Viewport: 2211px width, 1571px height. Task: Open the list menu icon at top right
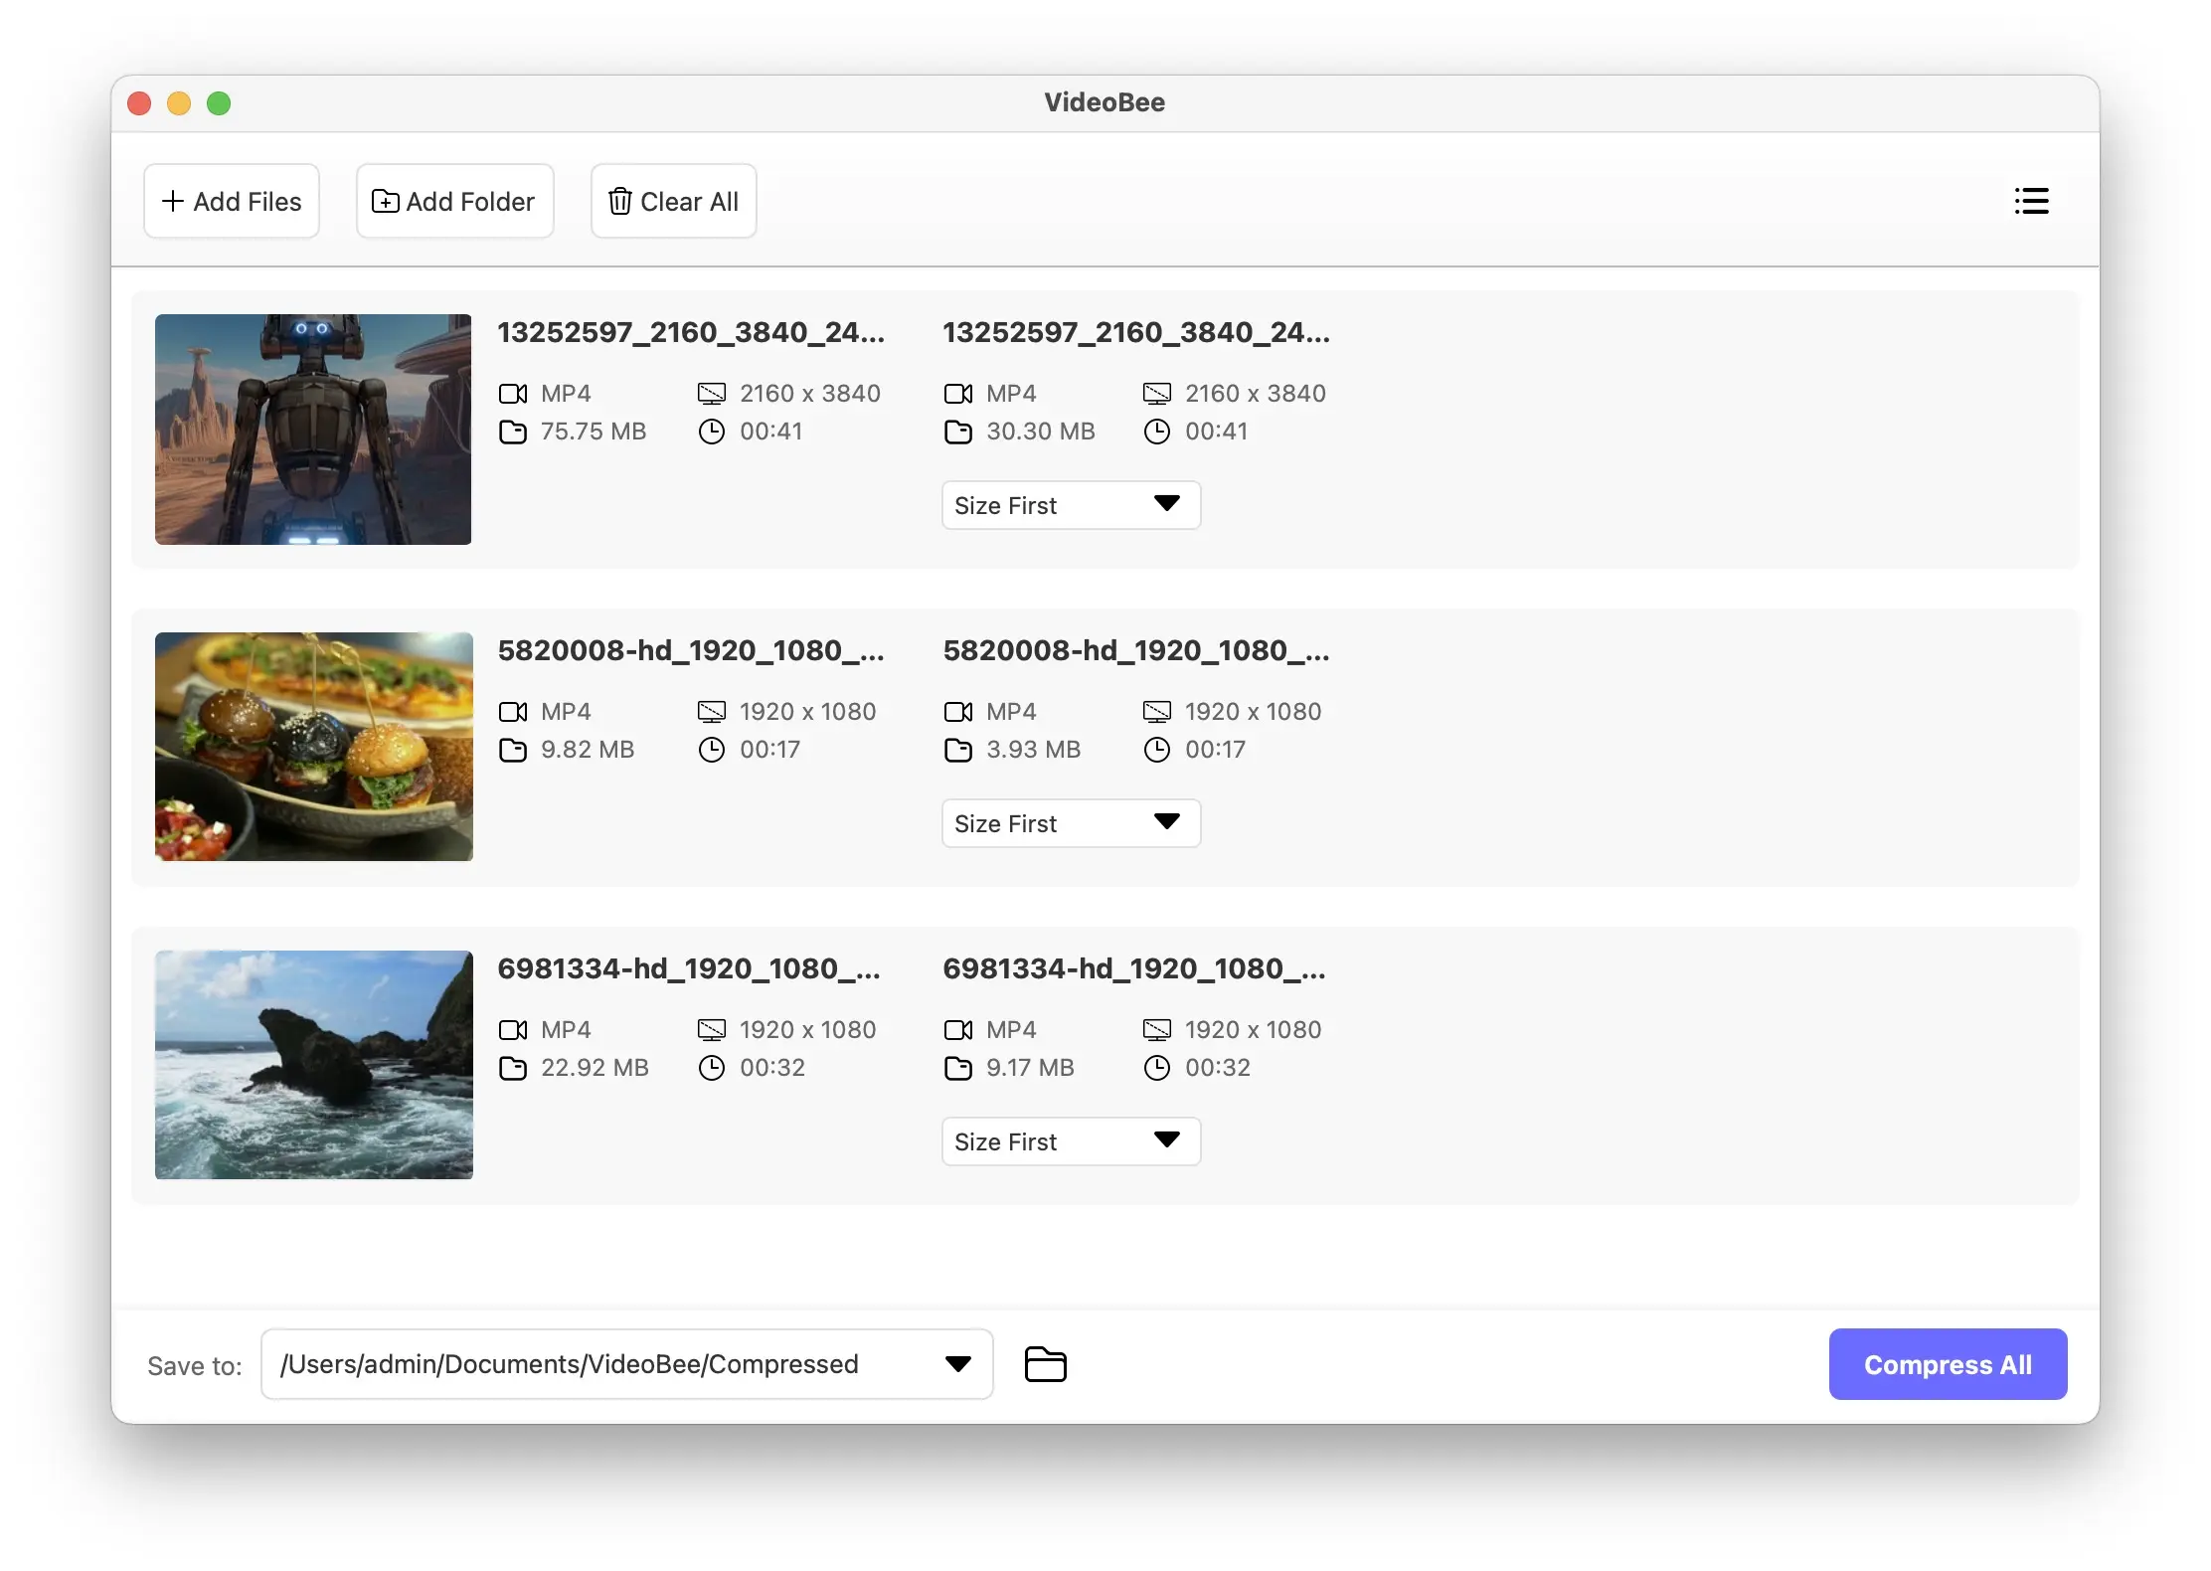(2031, 201)
